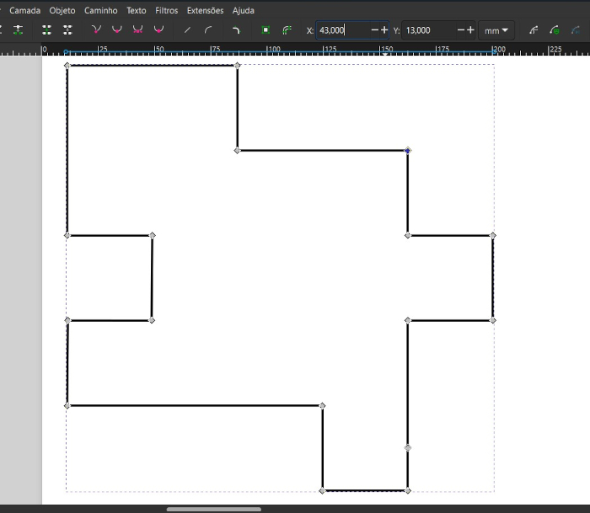The height and width of the screenshot is (513, 590).
Task: Delete segment between two nodes icon
Action: point(67,30)
